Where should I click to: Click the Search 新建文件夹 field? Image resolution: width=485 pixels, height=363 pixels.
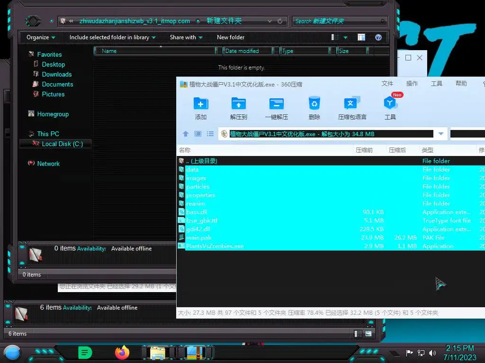(340, 21)
